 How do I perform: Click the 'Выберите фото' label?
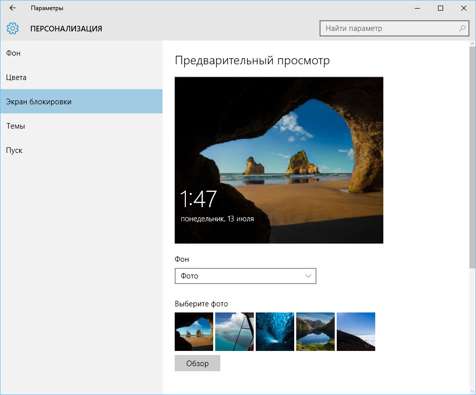[x=201, y=304]
